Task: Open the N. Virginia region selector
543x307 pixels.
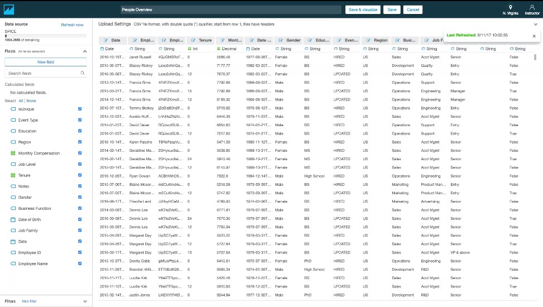Action: pyautogui.click(x=510, y=9)
